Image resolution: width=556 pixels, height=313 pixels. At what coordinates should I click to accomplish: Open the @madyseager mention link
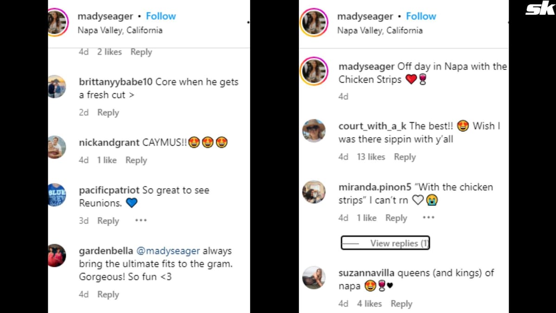pos(168,251)
